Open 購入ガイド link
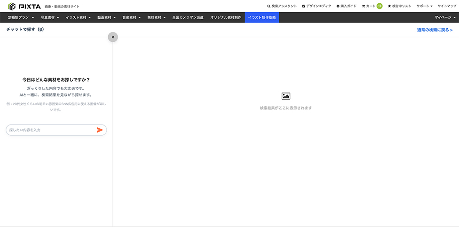Screen dimensions: 459x227 [347, 6]
